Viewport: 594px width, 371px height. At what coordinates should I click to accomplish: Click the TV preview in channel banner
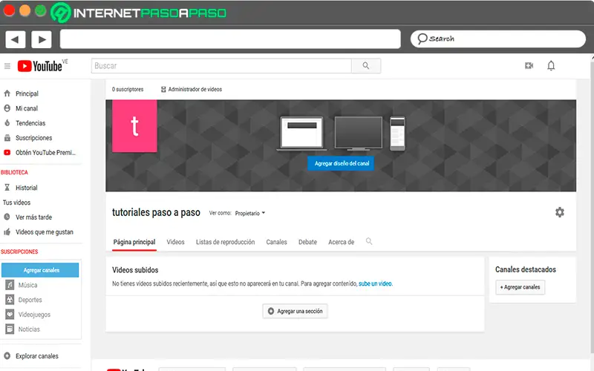(359, 134)
